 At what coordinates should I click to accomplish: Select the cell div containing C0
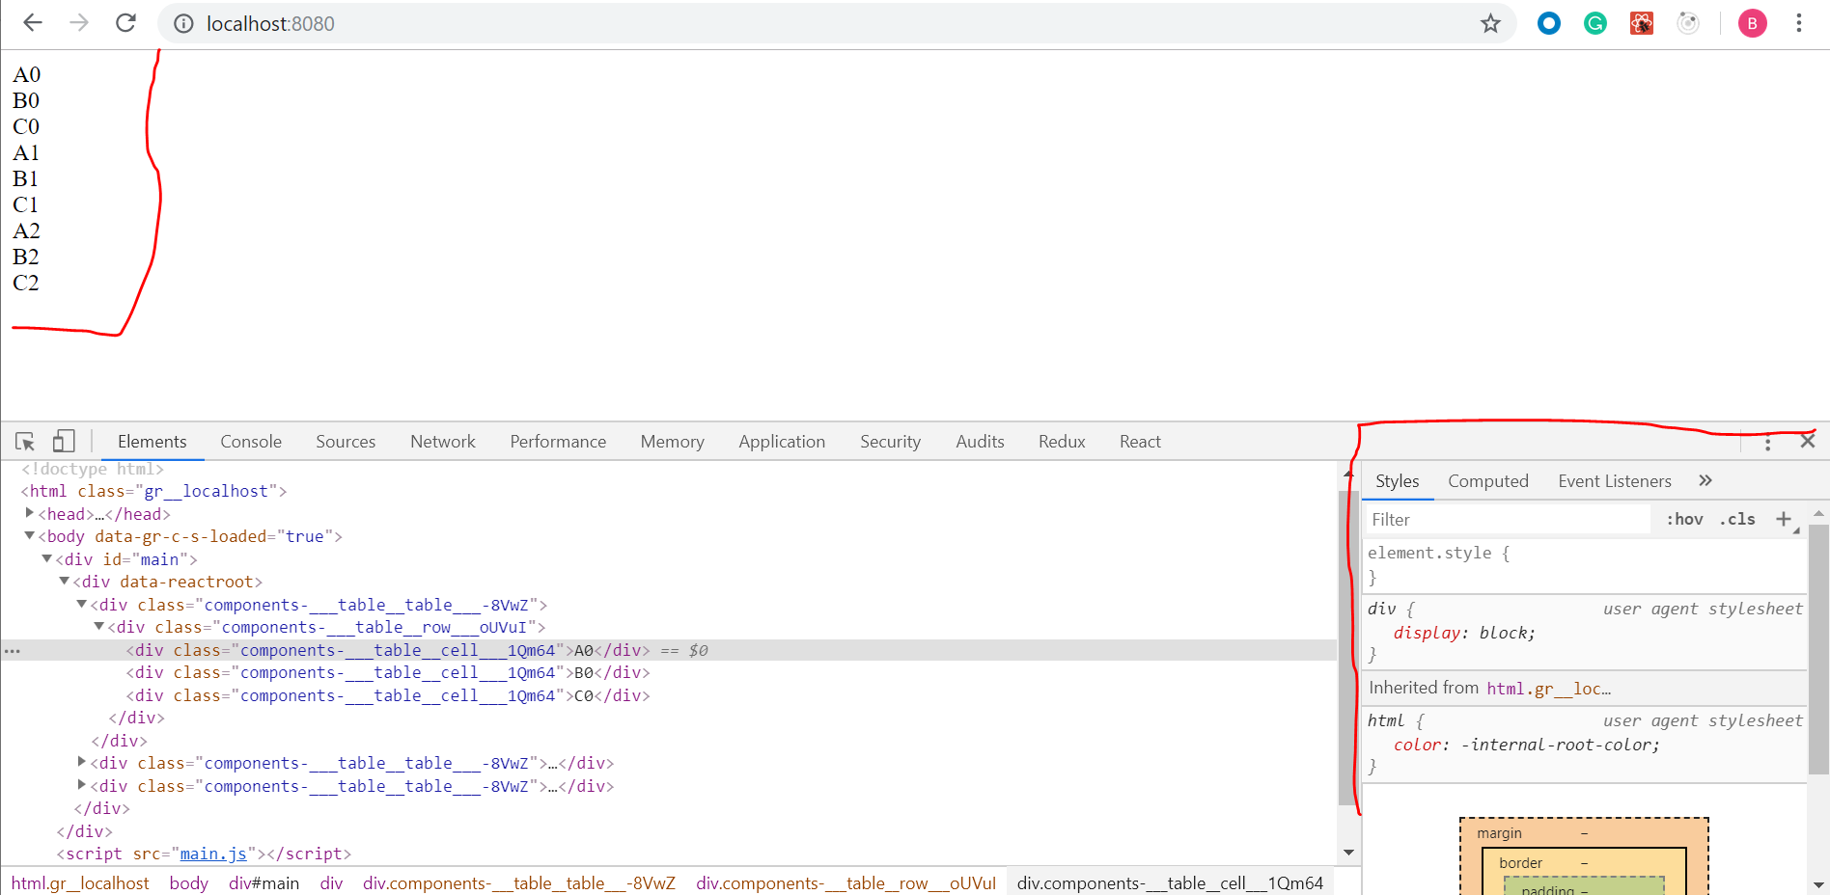(x=388, y=696)
